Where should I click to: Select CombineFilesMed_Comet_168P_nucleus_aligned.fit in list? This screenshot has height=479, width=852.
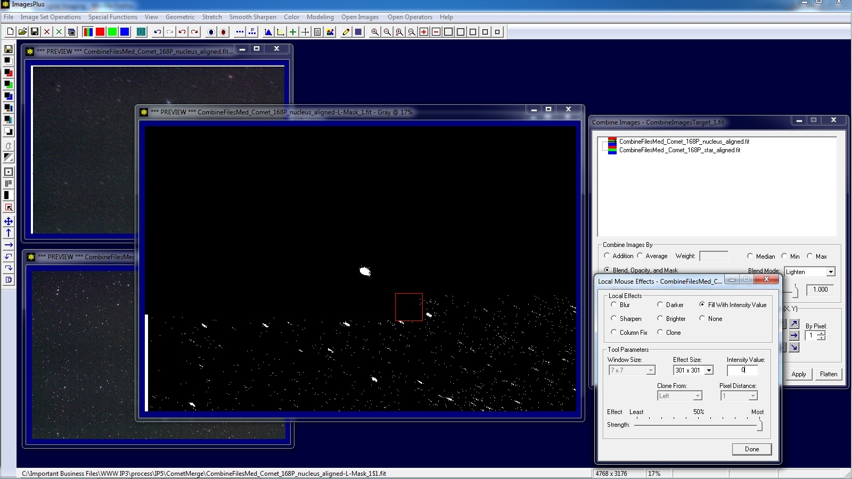684,142
